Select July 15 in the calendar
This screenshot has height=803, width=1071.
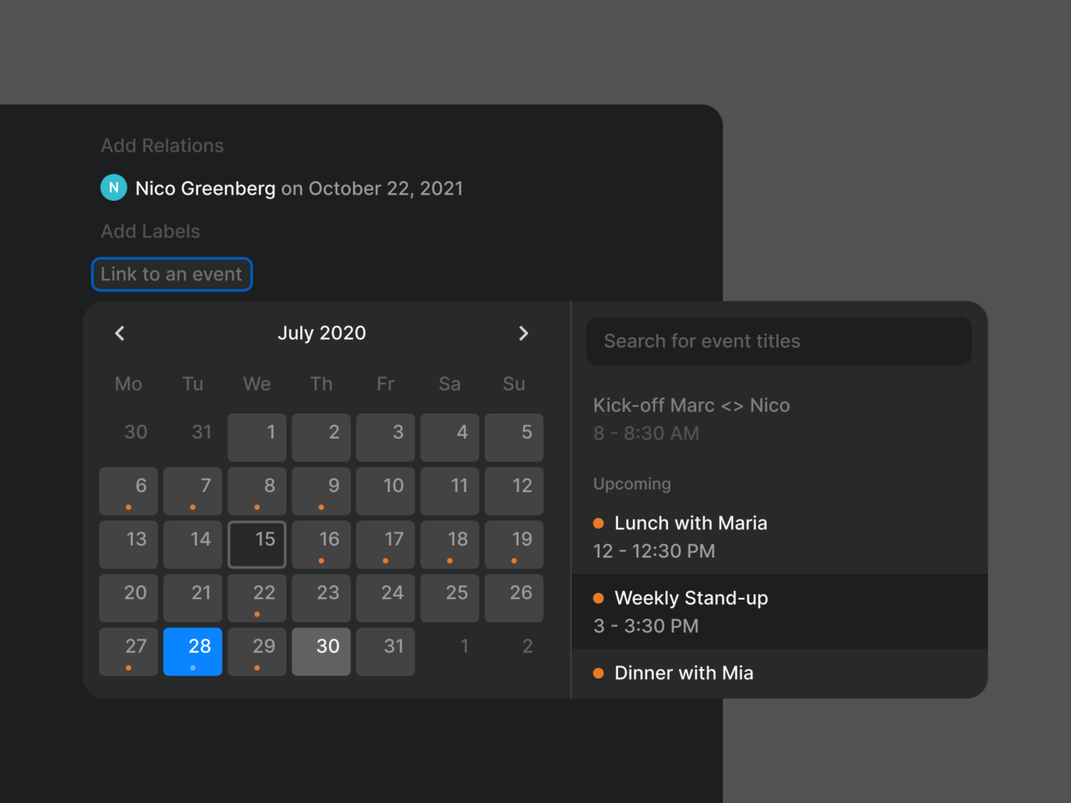[257, 545]
